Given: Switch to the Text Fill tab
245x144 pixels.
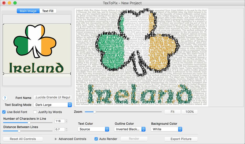Looking at the screenshot, I should [48, 11].
